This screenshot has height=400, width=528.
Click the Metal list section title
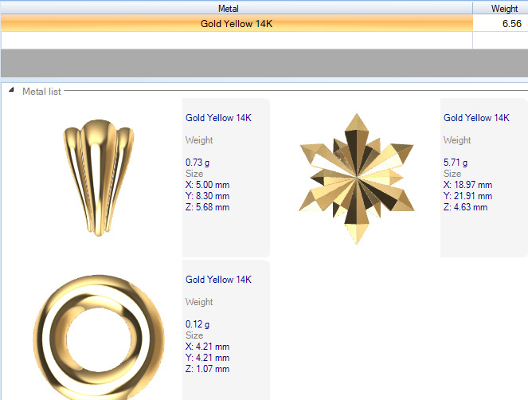[x=41, y=92]
